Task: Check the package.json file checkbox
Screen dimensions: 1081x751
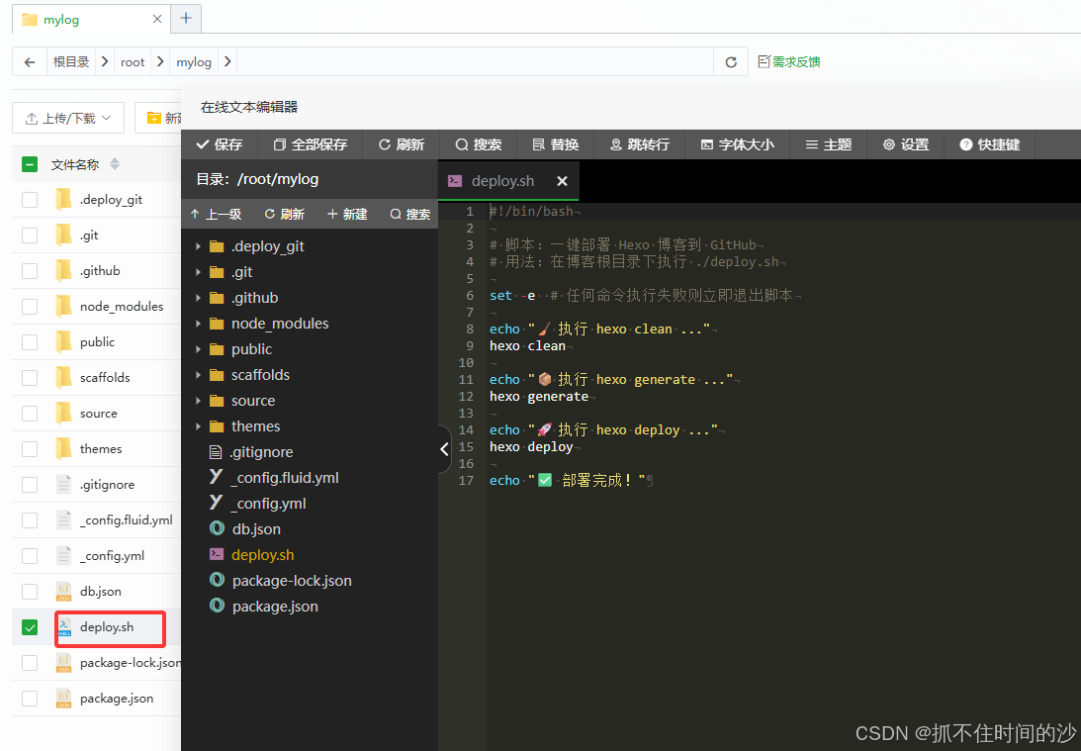Action: 30,698
